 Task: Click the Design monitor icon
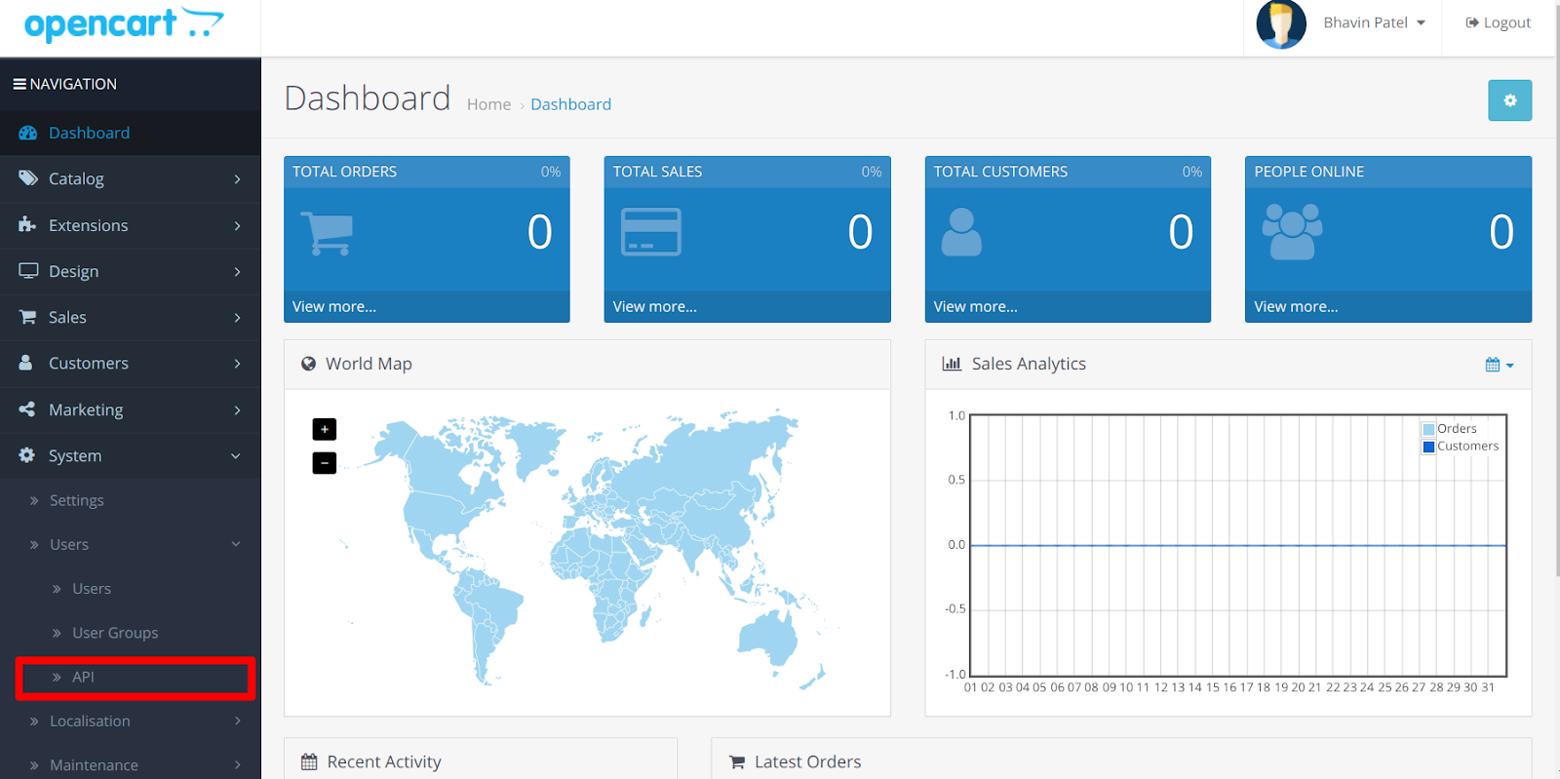click(x=28, y=271)
